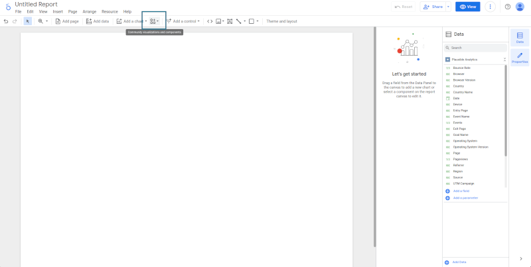Click the field list vertical scrollbar
This screenshot has width=531, height=267.
[506, 111]
